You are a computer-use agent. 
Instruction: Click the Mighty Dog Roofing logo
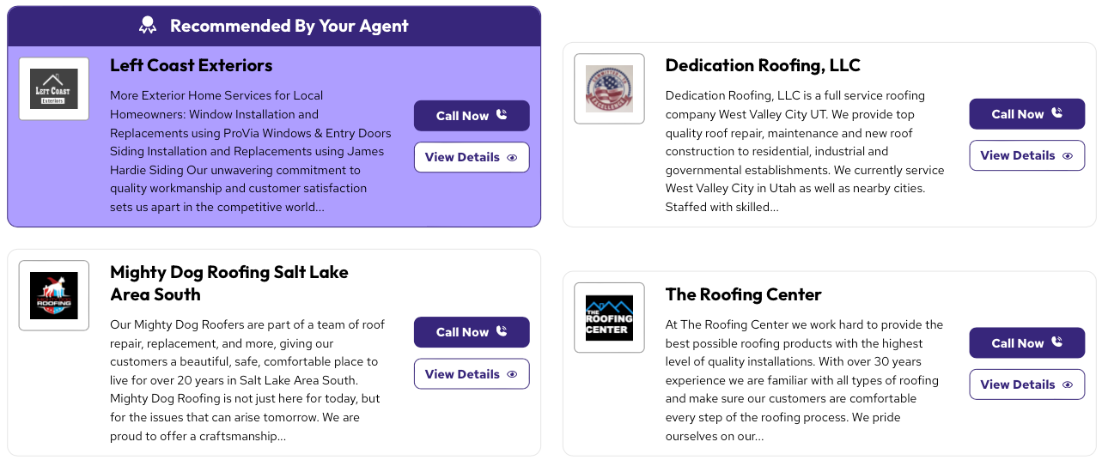[54, 295]
